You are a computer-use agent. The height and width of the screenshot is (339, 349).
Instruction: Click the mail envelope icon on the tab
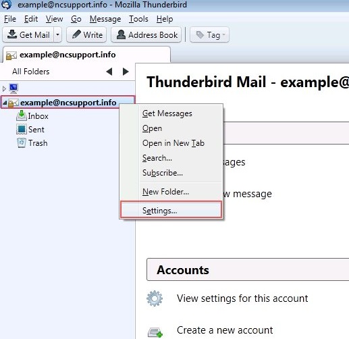coord(11,55)
